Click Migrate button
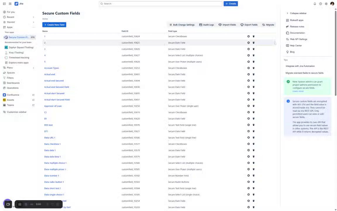The width and height of the screenshot is (337, 211). (268, 25)
